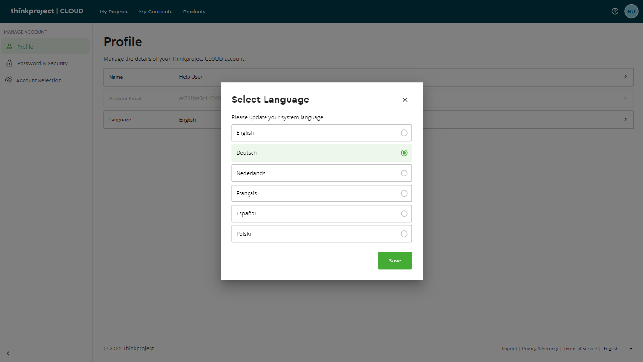Choose the Polski radio button

click(404, 234)
